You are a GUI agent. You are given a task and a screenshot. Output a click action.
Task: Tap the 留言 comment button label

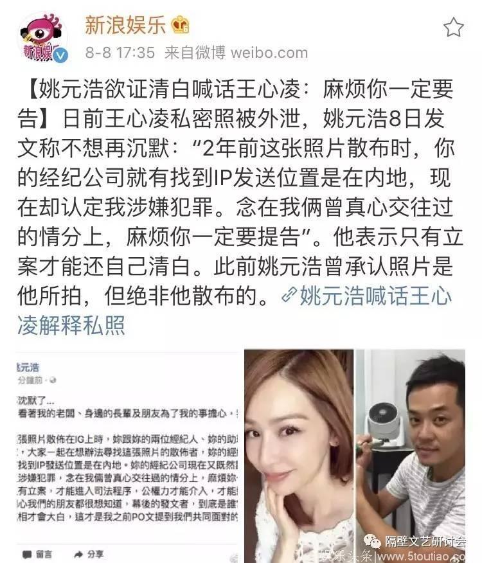tap(44, 555)
